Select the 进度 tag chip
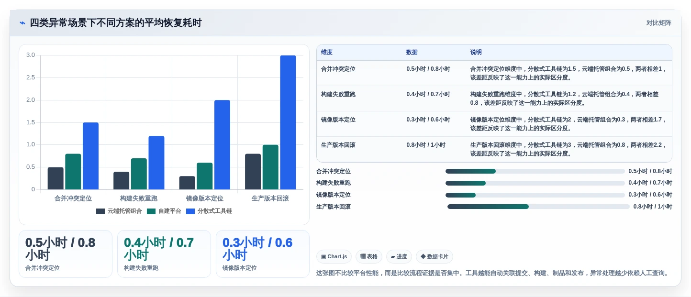 [x=399, y=257]
